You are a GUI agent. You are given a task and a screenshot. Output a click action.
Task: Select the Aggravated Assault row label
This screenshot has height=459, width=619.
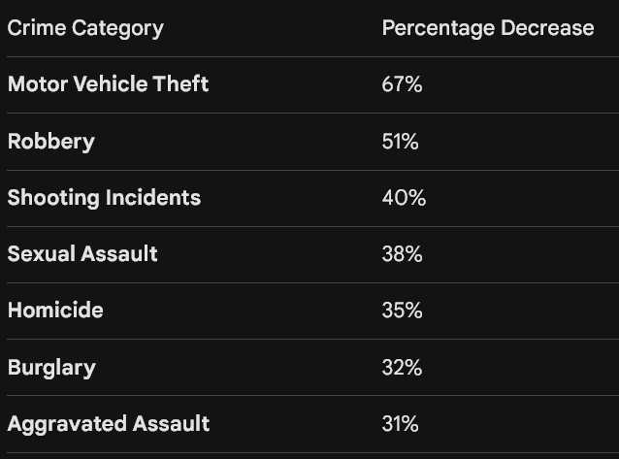coord(109,424)
